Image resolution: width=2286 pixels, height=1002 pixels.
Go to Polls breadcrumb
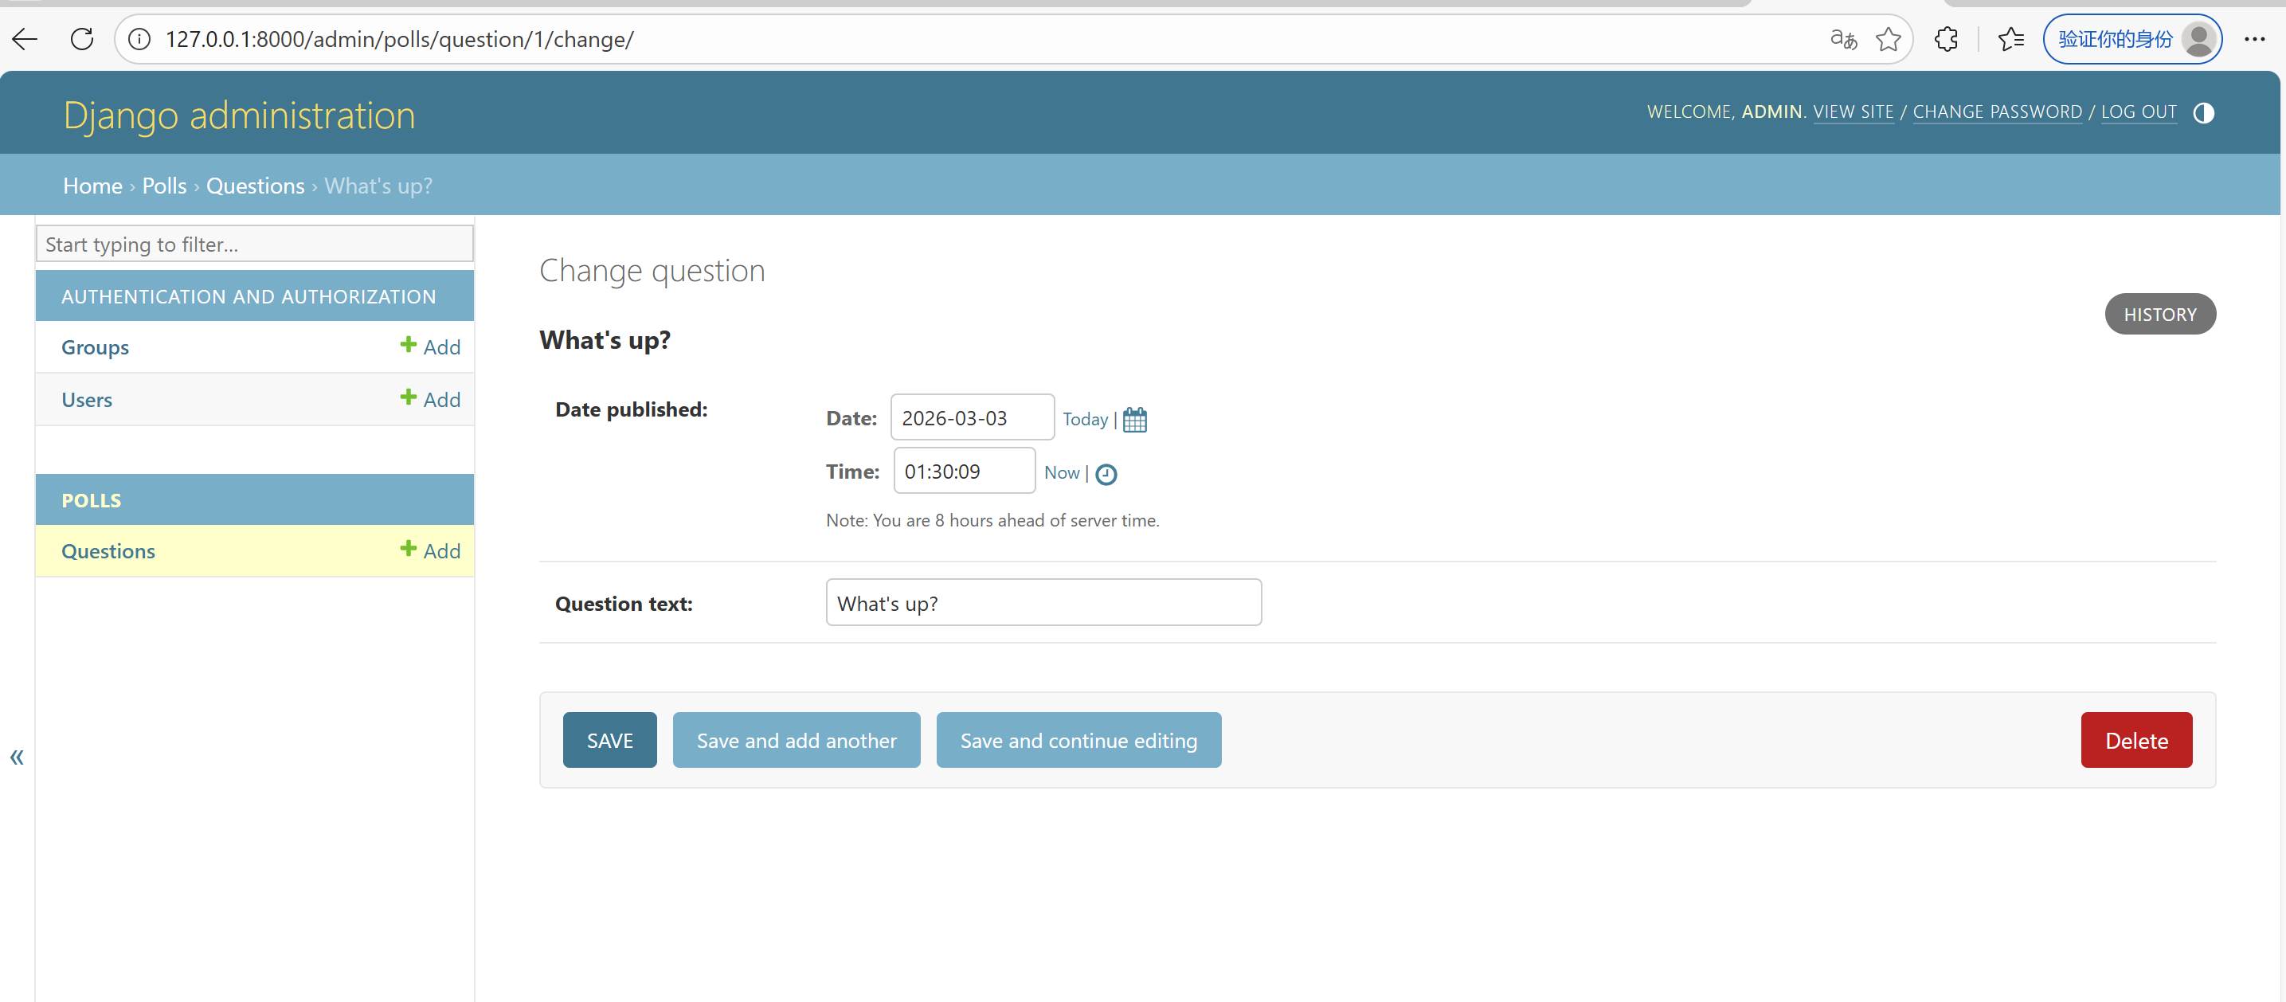pos(164,186)
